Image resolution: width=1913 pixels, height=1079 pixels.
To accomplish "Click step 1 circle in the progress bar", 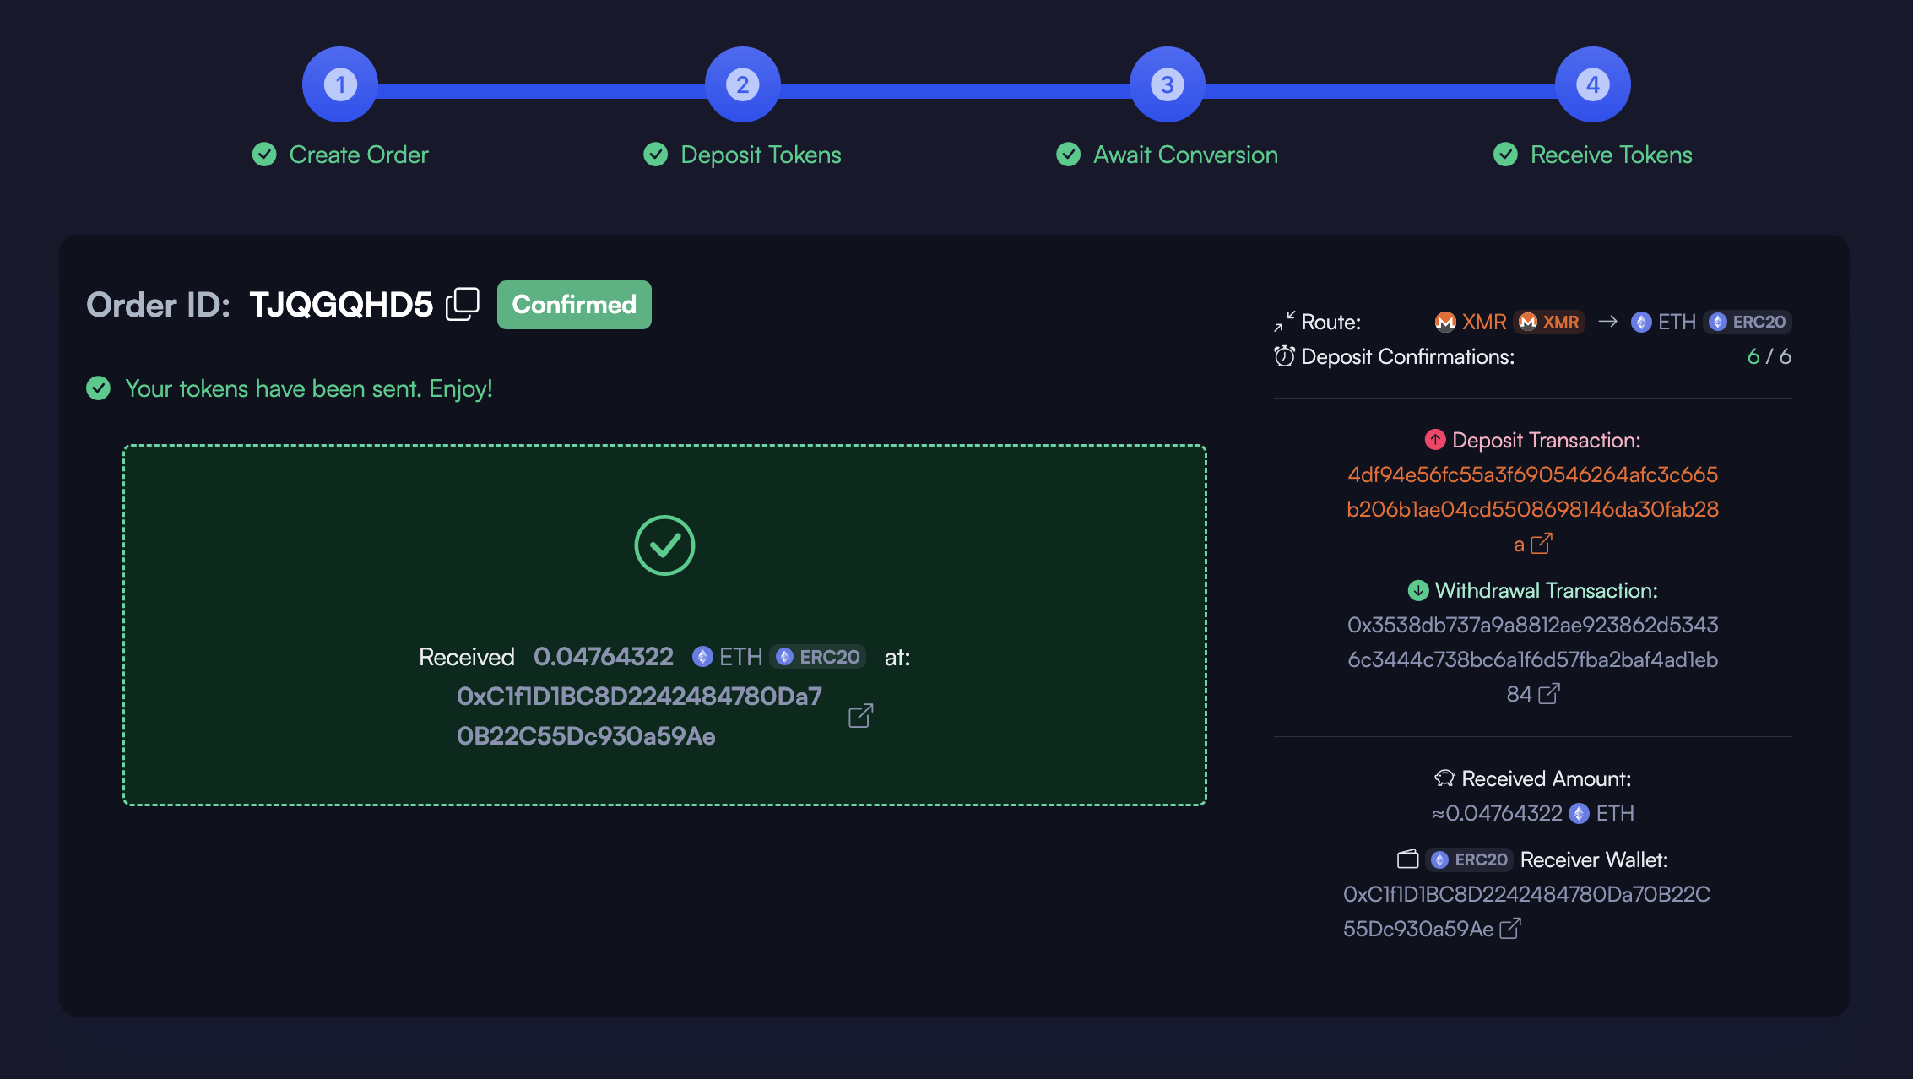I will coord(340,84).
